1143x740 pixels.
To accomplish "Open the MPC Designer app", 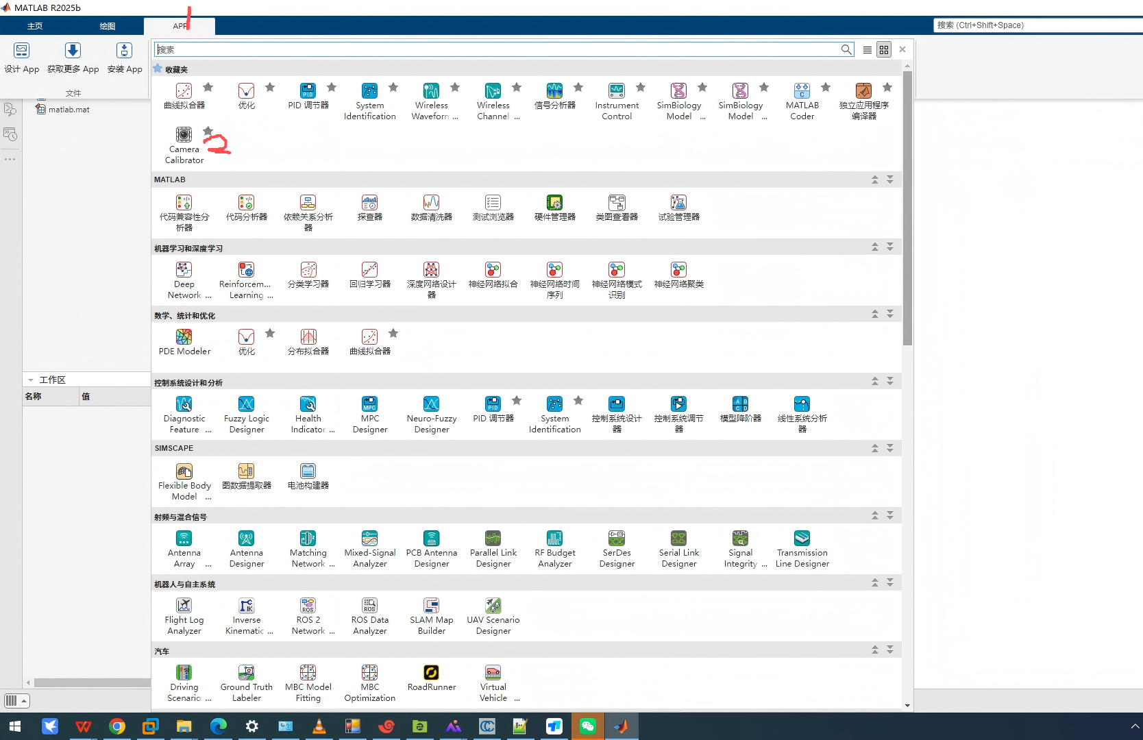I will pos(369,414).
